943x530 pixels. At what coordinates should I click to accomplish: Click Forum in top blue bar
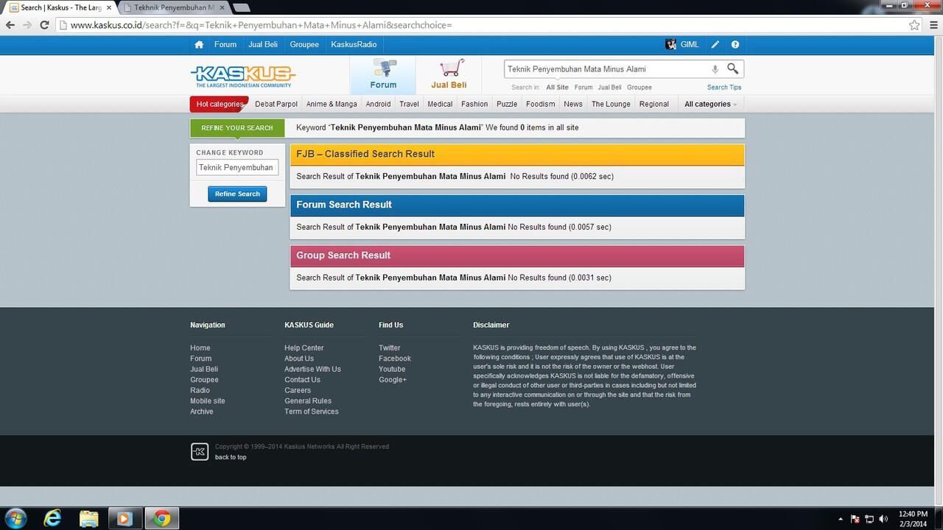pyautogui.click(x=225, y=44)
